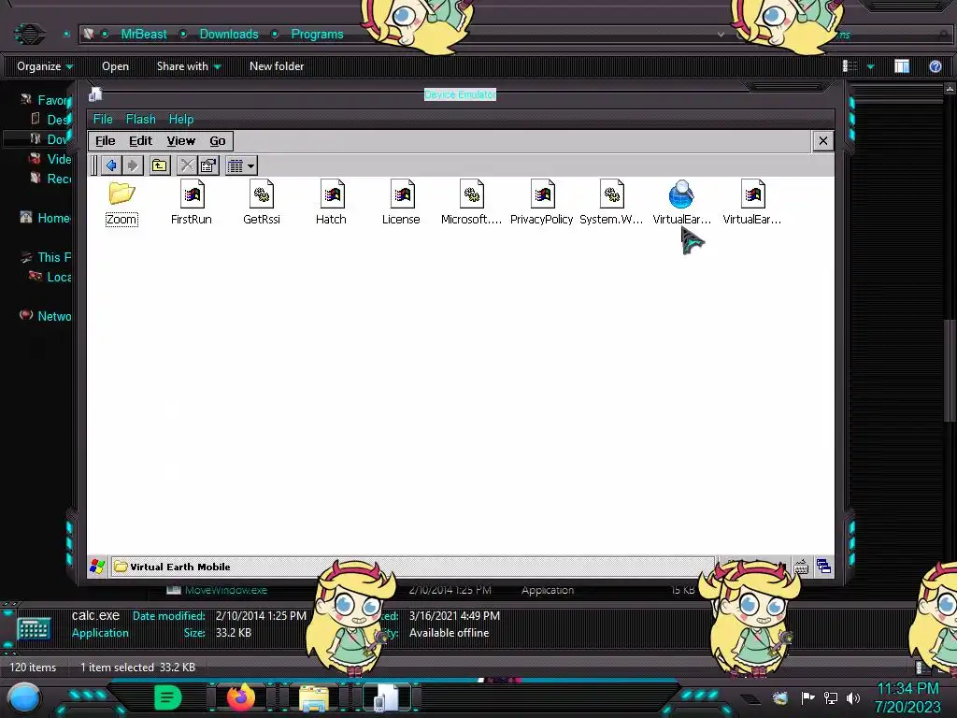This screenshot has width=957, height=718.
Task: Select Recent places in navigation pane
Action: pos(51,179)
